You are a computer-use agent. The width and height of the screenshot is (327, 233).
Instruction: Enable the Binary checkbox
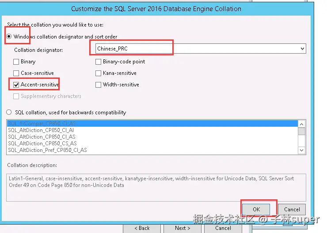coord(16,62)
